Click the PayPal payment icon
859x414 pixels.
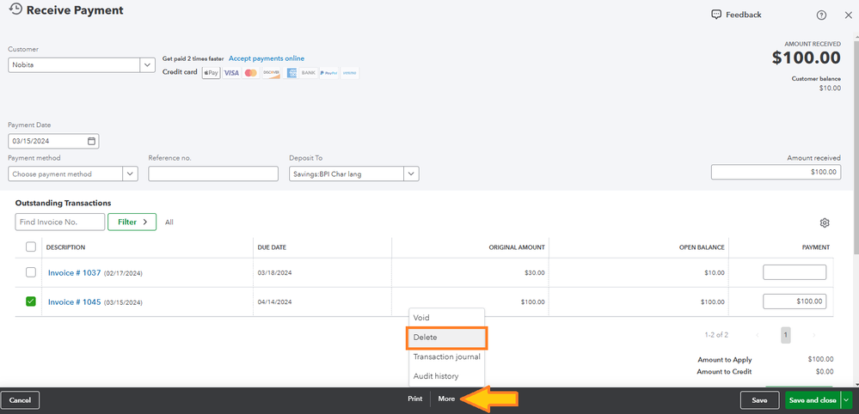click(328, 73)
